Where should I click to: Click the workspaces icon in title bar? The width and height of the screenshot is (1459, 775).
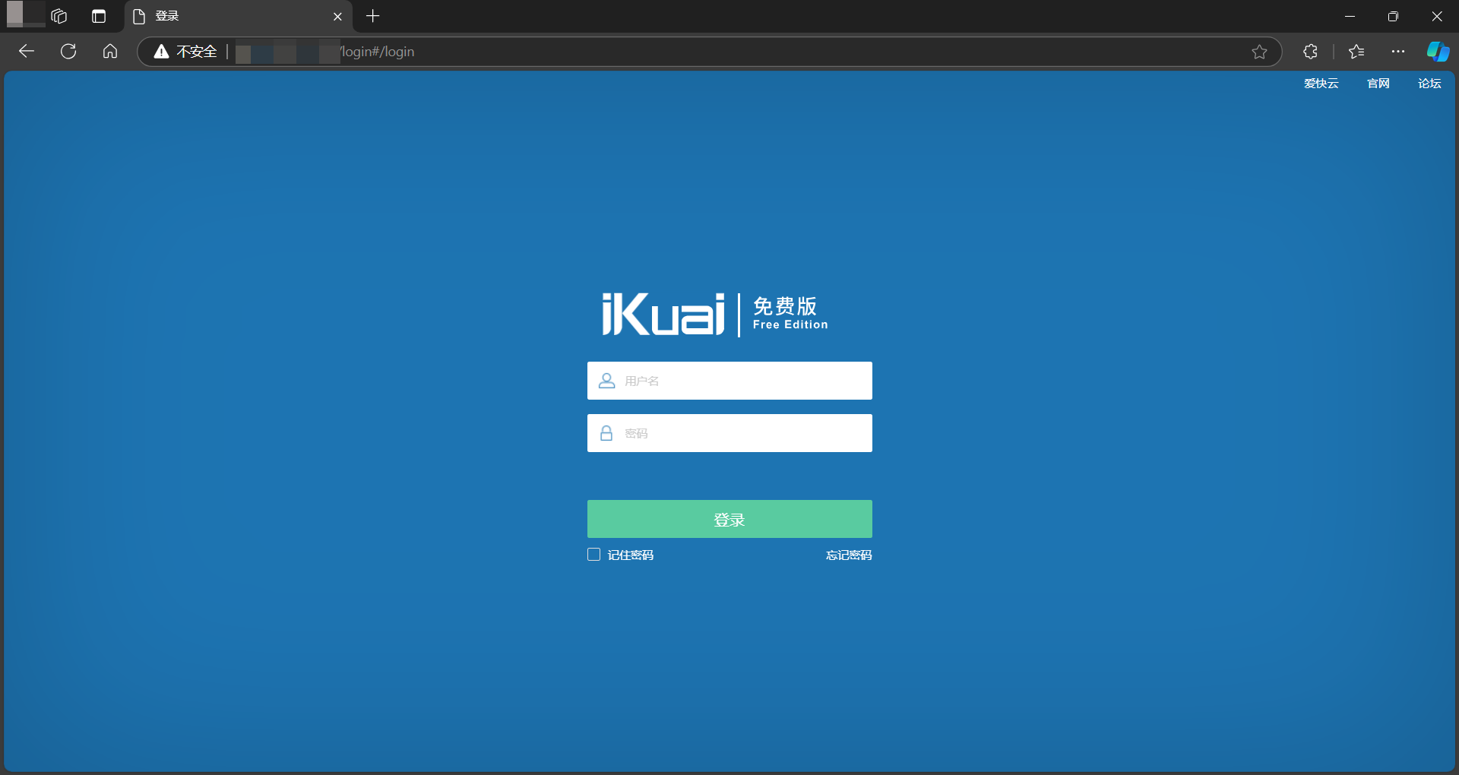pos(59,16)
